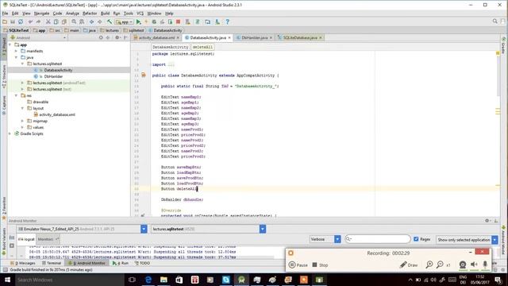Switch to SQLiteDatabase.java editor tab
This screenshot has width=508, height=286.
300,37
